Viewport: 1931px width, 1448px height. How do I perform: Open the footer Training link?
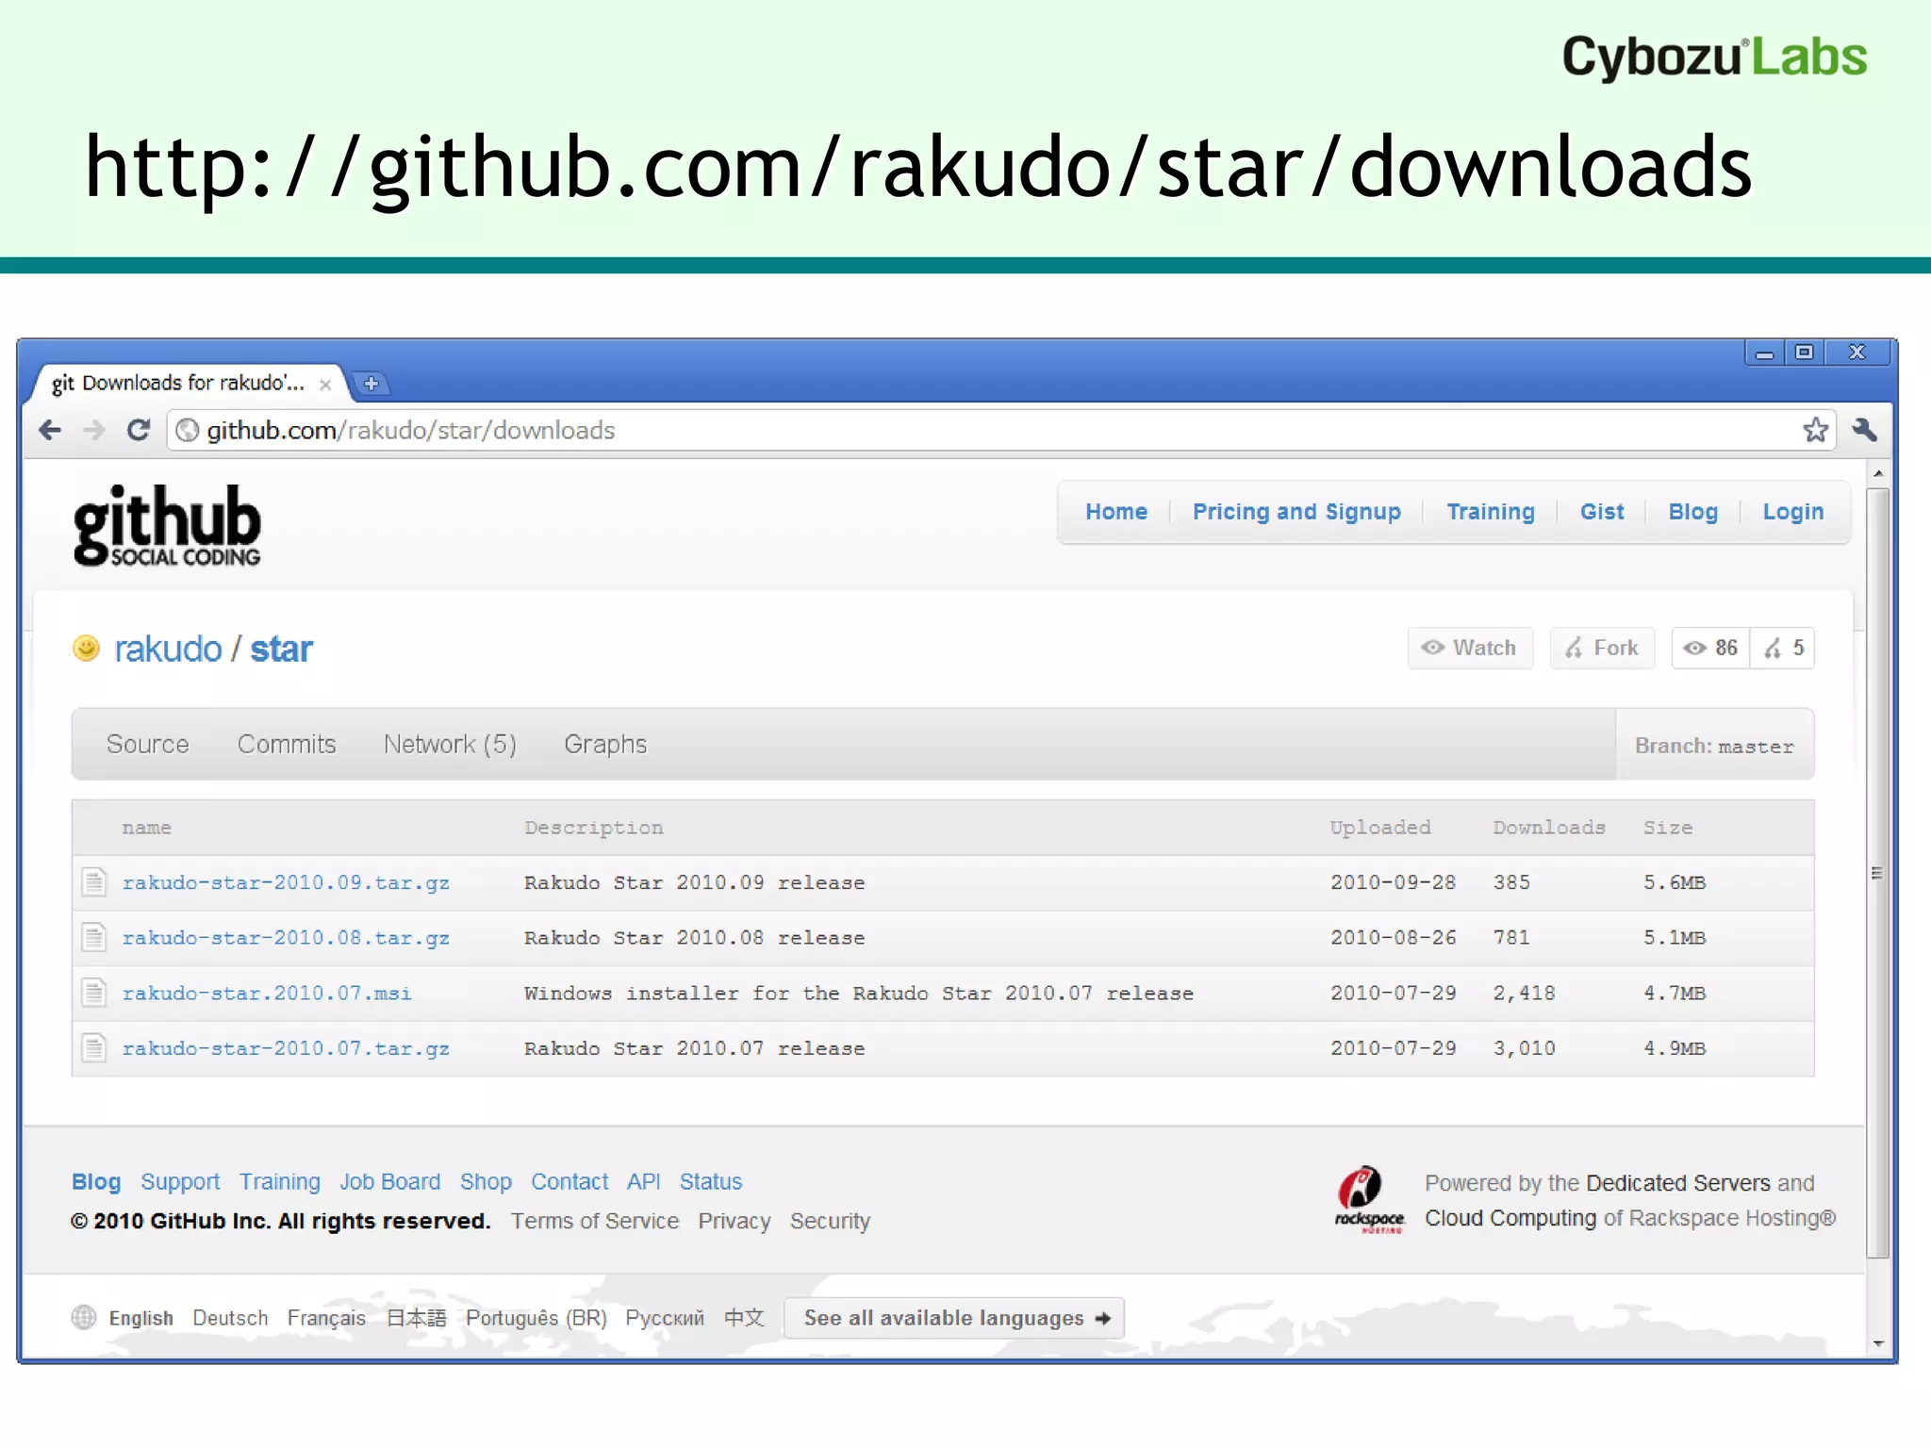(x=279, y=1181)
